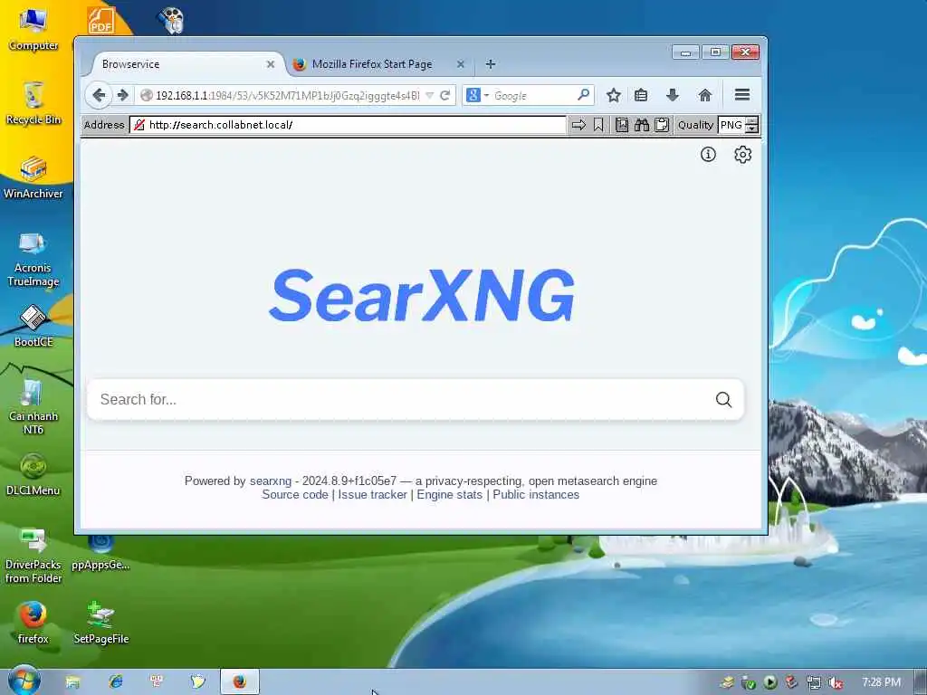Open the Engine stats link
927x695 pixels.
click(449, 495)
